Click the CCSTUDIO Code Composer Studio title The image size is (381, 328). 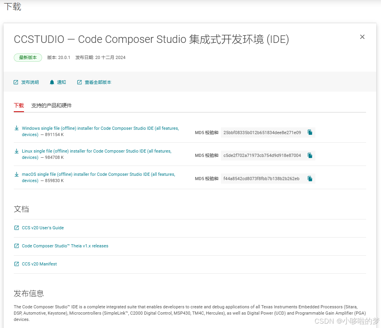pyautogui.click(x=151, y=39)
